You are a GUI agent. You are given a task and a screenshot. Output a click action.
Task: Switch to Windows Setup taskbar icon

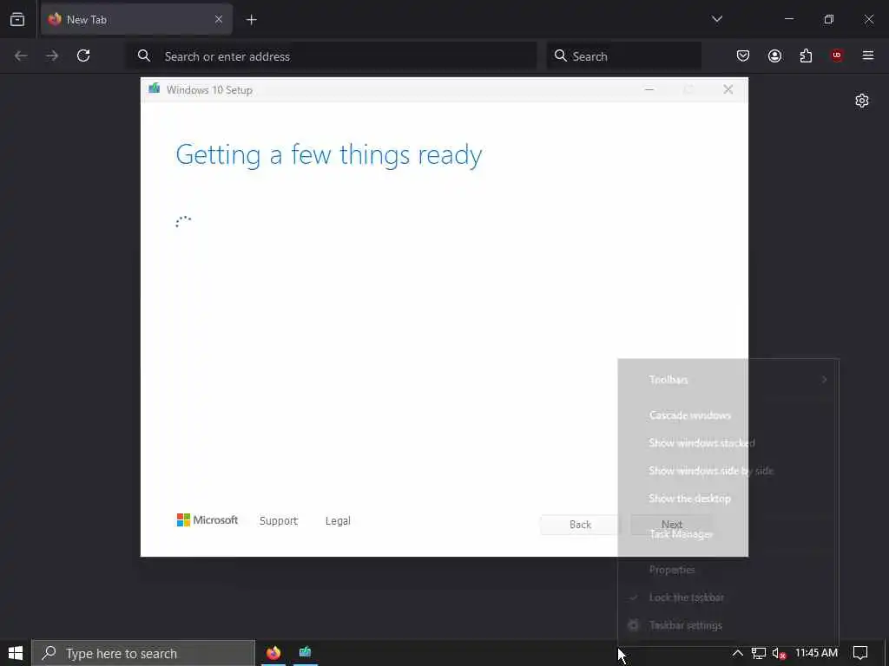click(x=305, y=653)
